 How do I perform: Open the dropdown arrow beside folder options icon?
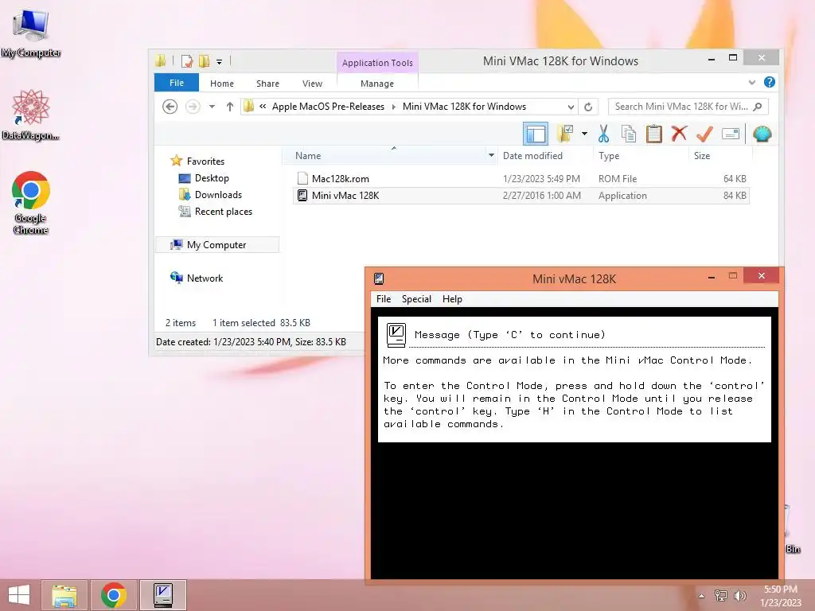click(584, 134)
